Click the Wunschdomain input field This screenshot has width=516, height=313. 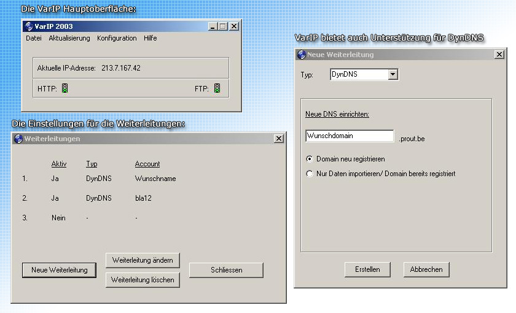(x=350, y=136)
